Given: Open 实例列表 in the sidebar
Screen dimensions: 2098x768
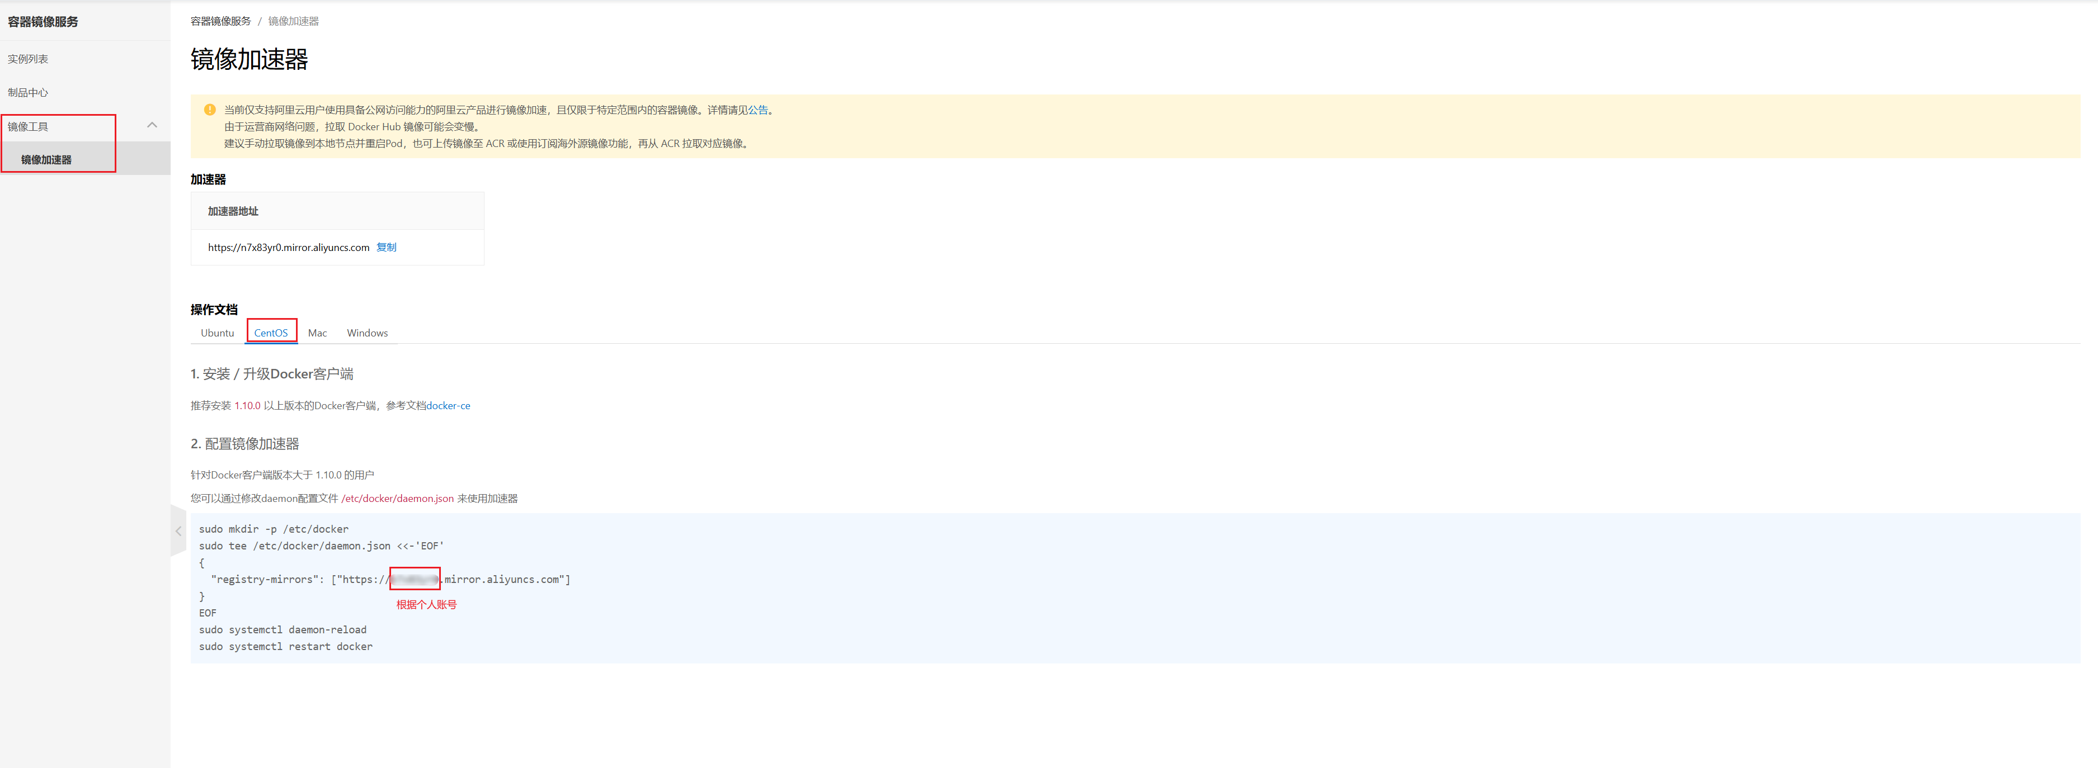Looking at the screenshot, I should 27,59.
